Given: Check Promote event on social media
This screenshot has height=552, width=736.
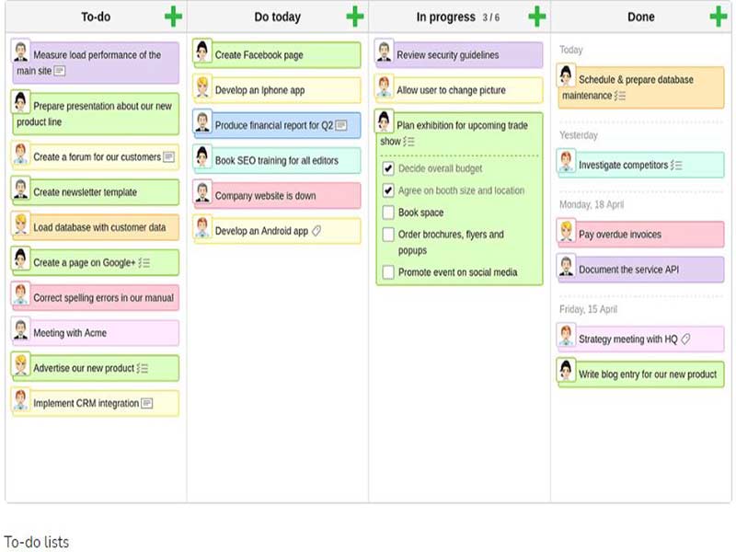Looking at the screenshot, I should click(388, 272).
